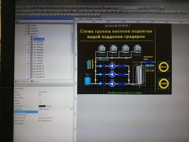The width and height of the screenshot is (189, 142).
Task: Select the РБ1 blue tank symbol
Action: [87, 81]
